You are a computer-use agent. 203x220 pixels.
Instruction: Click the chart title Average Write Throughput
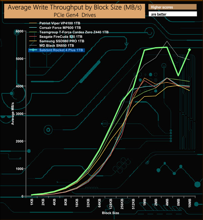click(x=75, y=7)
